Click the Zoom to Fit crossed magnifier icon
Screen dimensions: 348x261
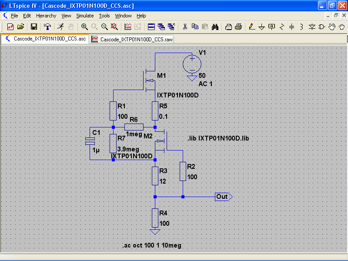[114, 27]
